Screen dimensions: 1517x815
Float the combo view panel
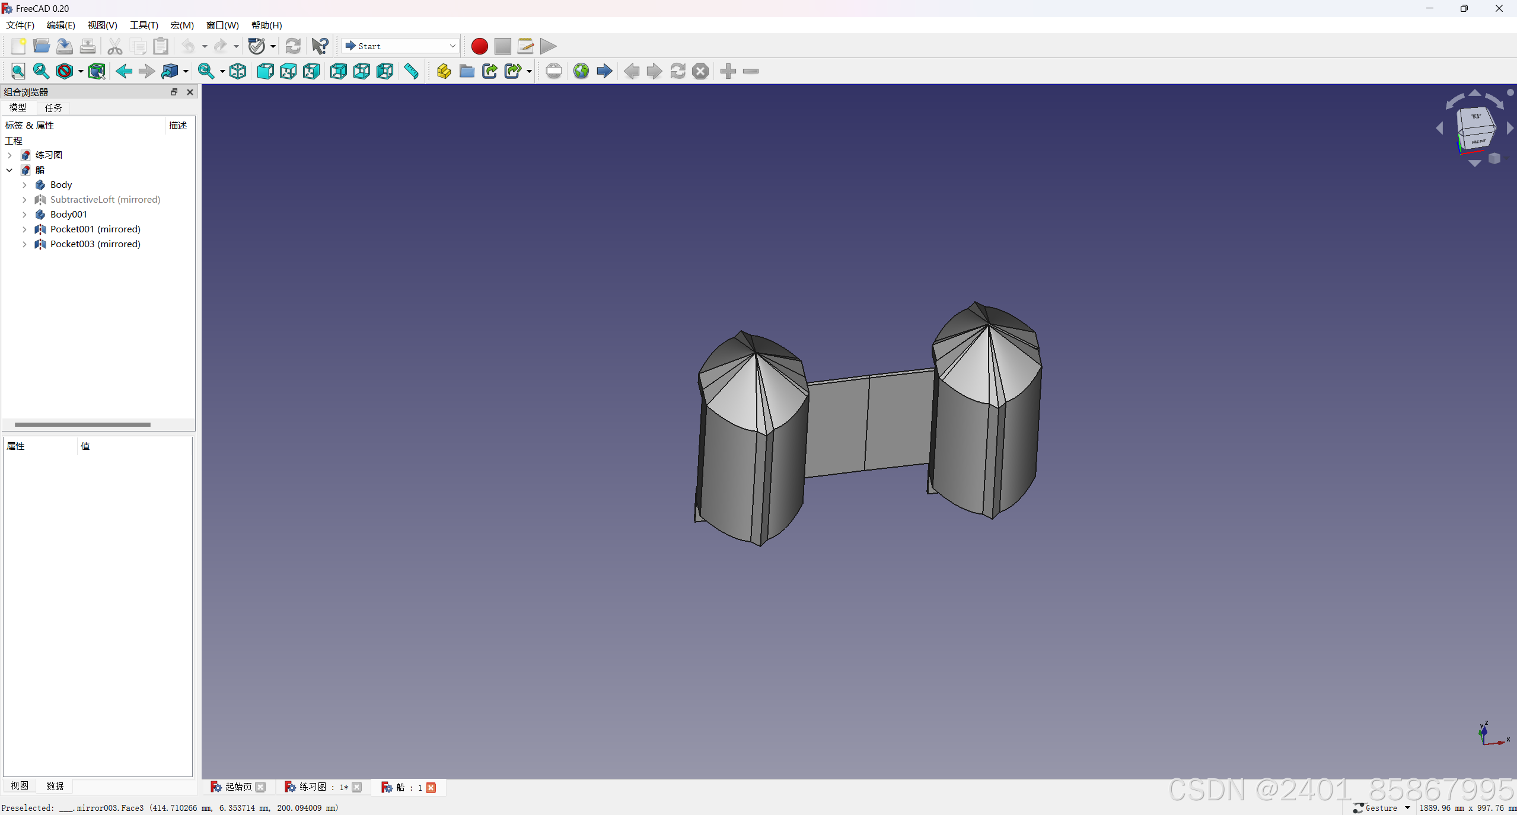174,92
